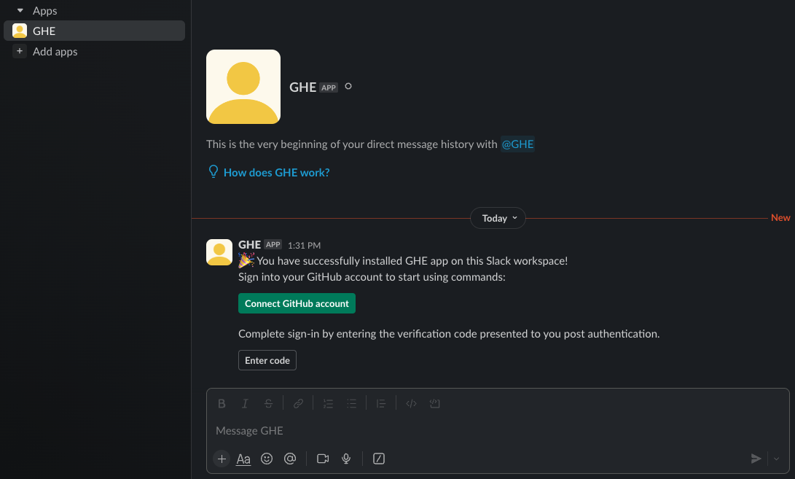Record a video clip

[323, 459]
